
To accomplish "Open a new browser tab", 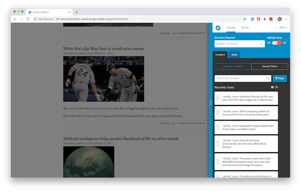I will coord(77,12).
